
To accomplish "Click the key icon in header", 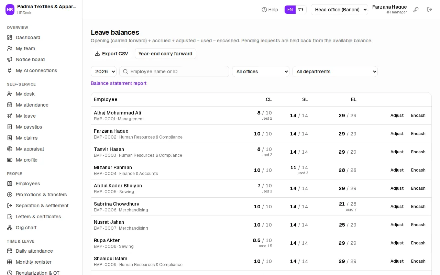I will click(x=416, y=10).
